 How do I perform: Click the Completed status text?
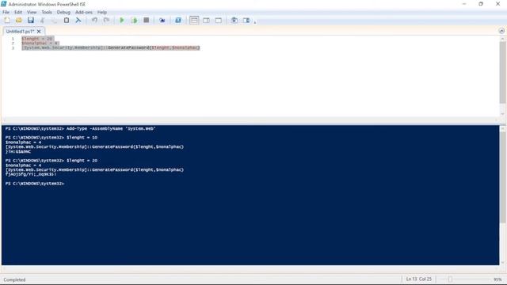pyautogui.click(x=14, y=279)
